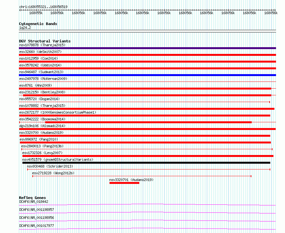Select DCAF6|NM_001198956 gene label
This screenshot has height=233, width=285.
point(37,218)
